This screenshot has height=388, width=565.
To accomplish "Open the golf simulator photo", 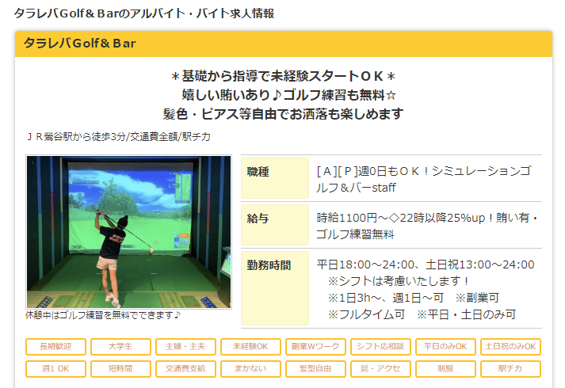I will coord(128,232).
